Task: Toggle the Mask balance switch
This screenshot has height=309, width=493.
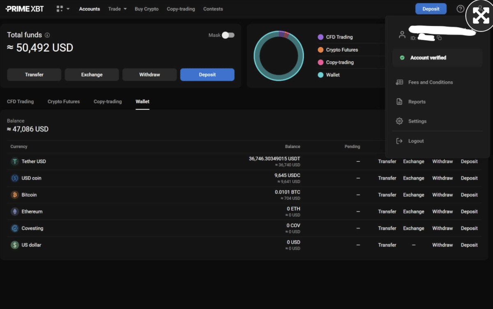Action: pos(228,35)
